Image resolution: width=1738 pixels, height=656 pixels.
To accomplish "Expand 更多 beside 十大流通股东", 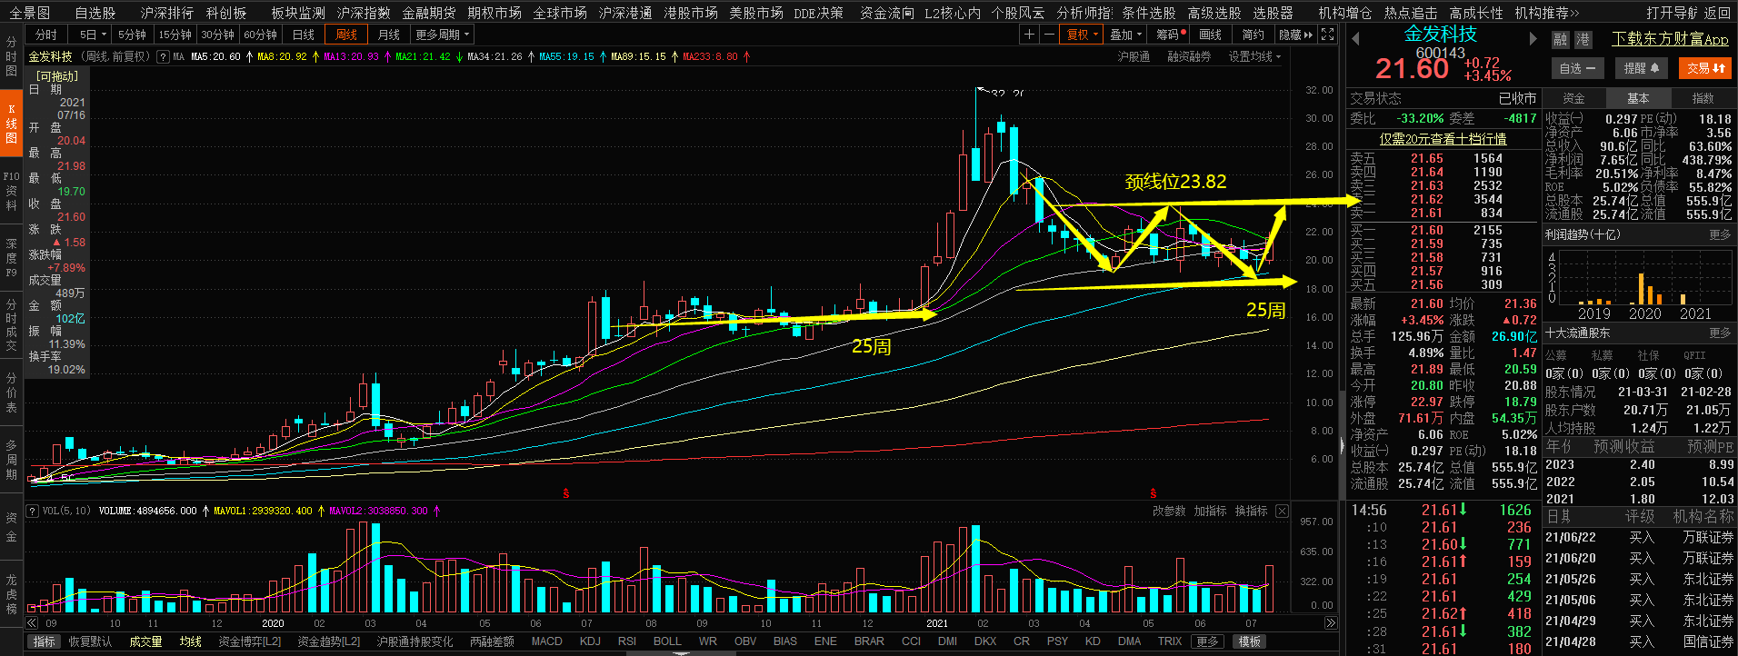I will point(1720,333).
